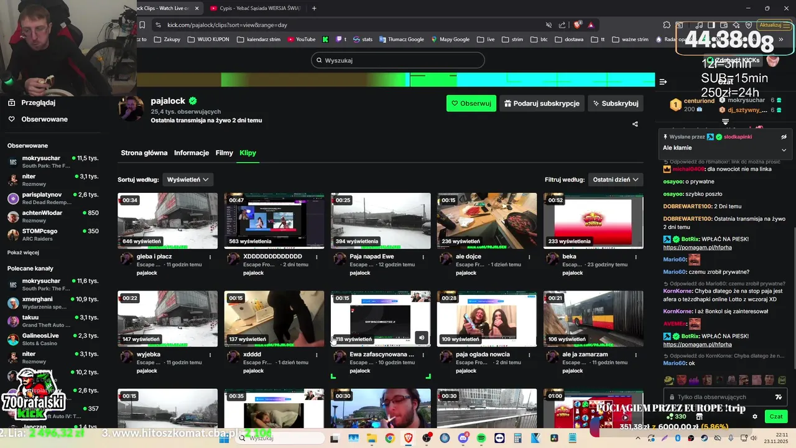The image size is (796, 448).
Task: Expand pinned message 'Ale kłamie' chevron
Action: tap(784, 149)
